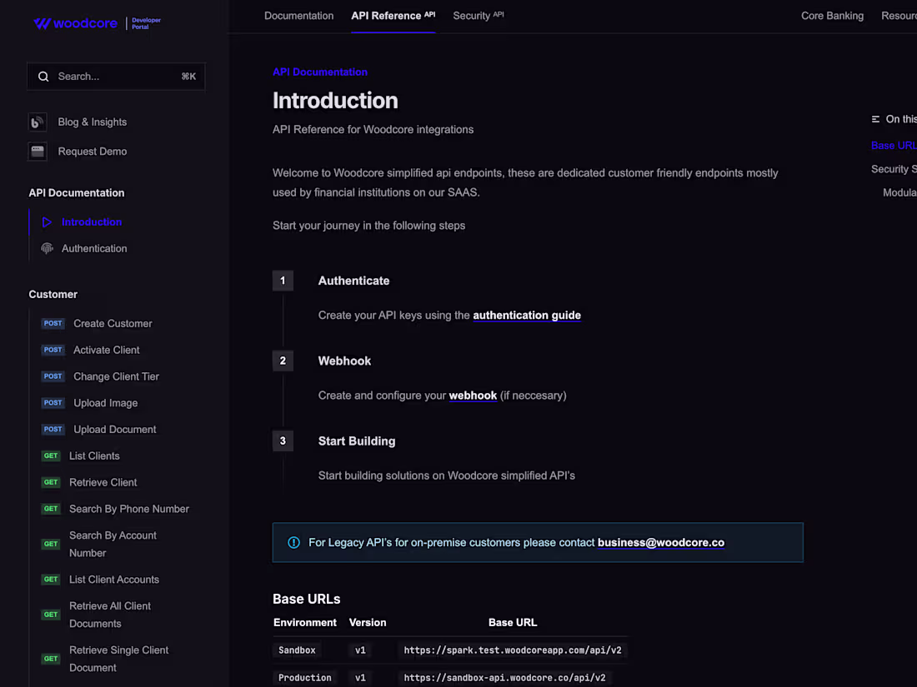The height and width of the screenshot is (687, 917).
Task: Open the Search input field
Action: tap(117, 77)
